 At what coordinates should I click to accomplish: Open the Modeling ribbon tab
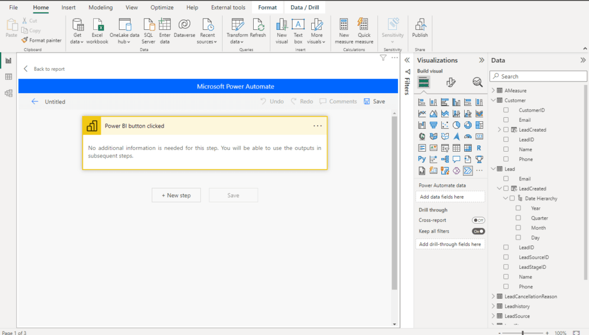pyautogui.click(x=101, y=7)
